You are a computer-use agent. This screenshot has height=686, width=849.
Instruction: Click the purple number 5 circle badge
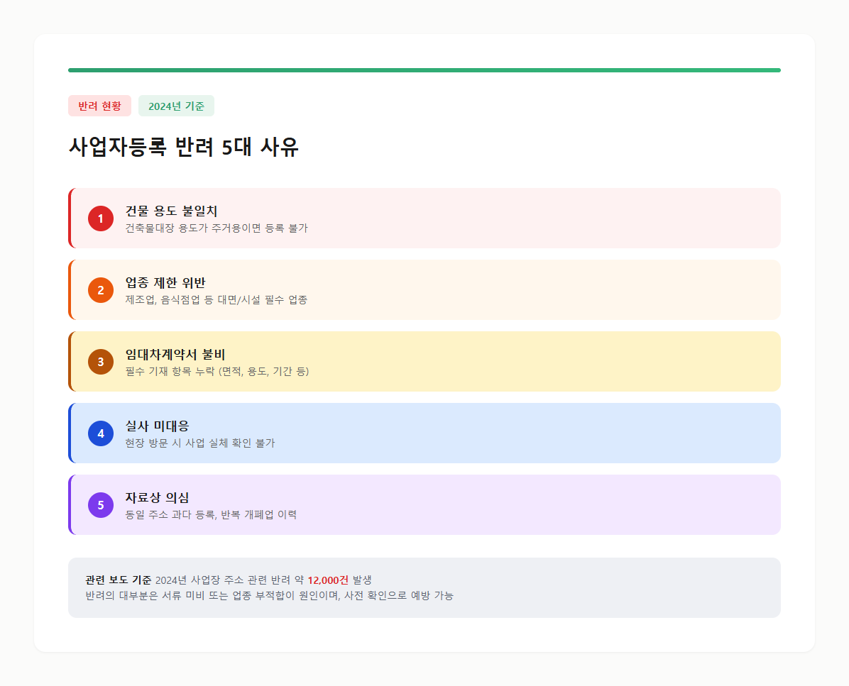click(x=101, y=505)
